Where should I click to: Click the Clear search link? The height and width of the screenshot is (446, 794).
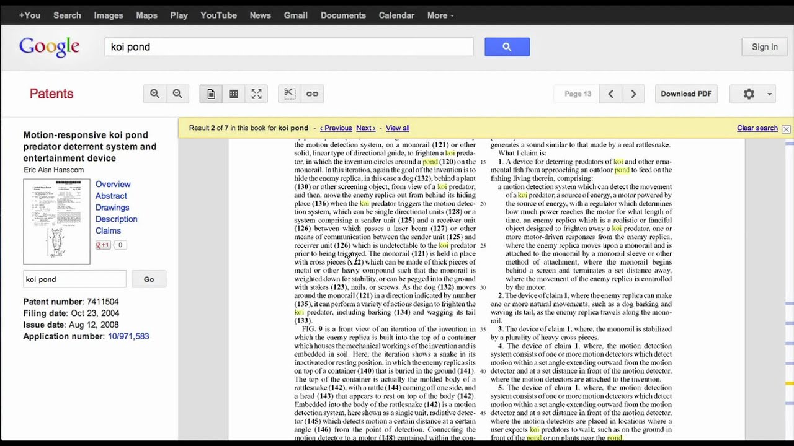(757, 128)
